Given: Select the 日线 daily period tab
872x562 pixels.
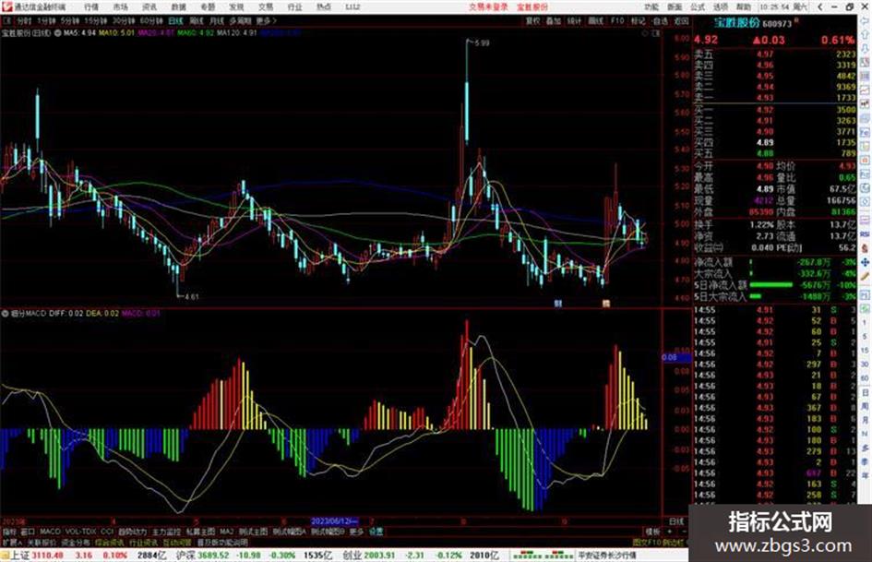Looking at the screenshot, I should (x=175, y=20).
